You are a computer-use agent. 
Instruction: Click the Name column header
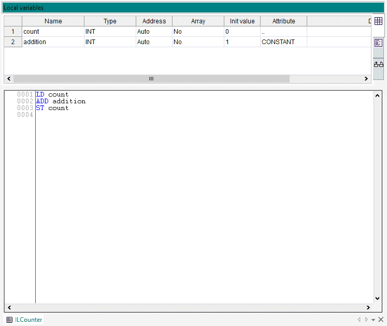tap(53, 21)
